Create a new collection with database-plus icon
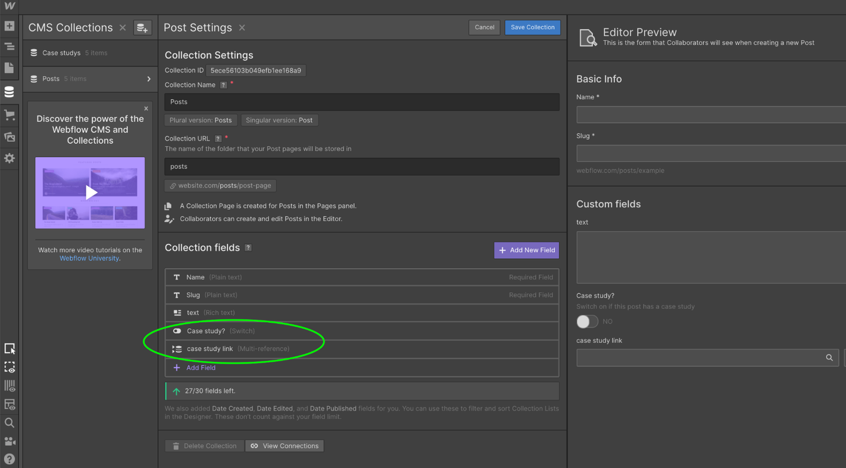Viewport: 846px width, 468px height. coord(142,28)
